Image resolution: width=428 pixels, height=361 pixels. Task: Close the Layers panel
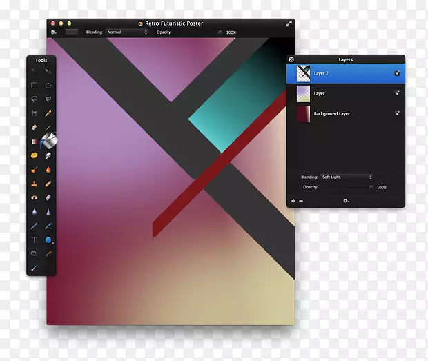click(291, 59)
